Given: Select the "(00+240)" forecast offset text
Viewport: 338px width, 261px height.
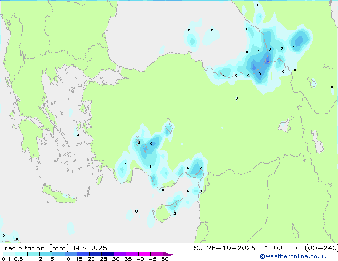Looking at the screenshot, I should 321,248.
